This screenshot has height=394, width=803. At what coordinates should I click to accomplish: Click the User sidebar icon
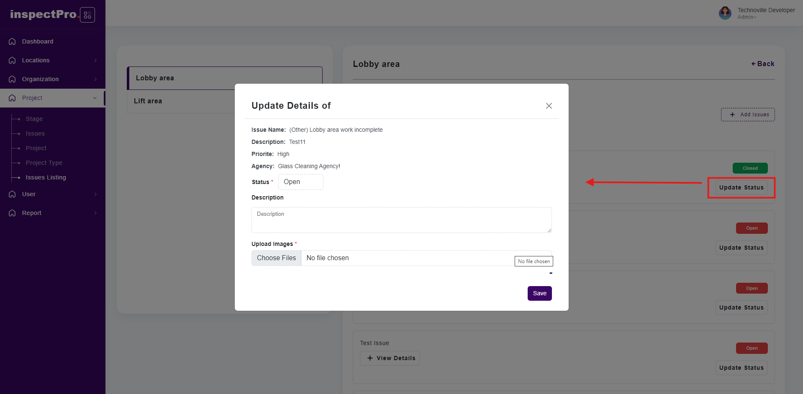pos(12,194)
